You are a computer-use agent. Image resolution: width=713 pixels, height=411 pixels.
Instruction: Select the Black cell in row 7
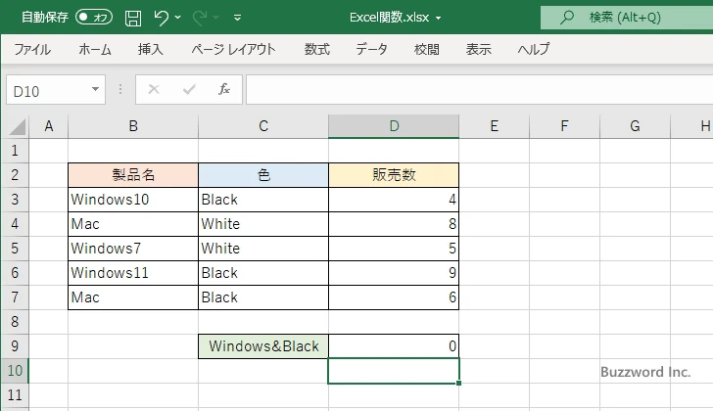click(x=263, y=297)
